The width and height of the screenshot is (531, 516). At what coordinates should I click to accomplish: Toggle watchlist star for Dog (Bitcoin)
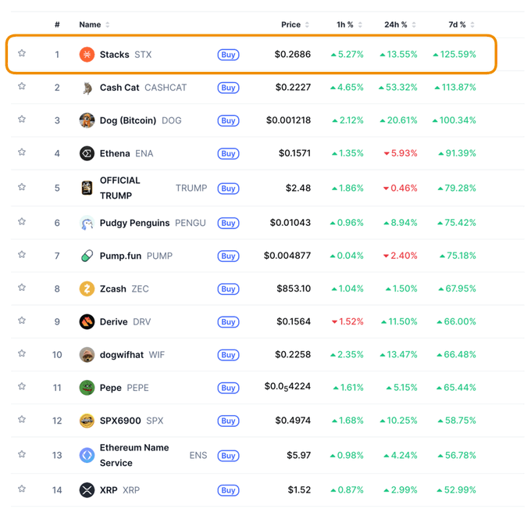[22, 119]
